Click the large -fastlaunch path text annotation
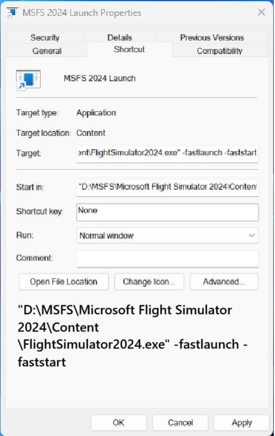 coord(133,335)
